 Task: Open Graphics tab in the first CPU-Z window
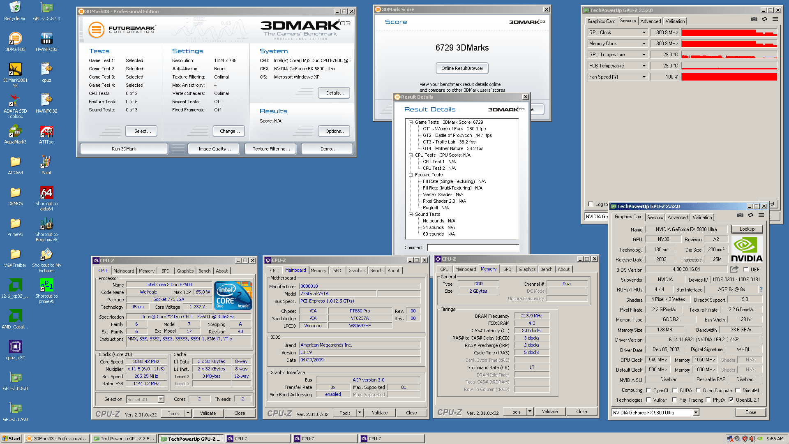pyautogui.click(x=185, y=271)
